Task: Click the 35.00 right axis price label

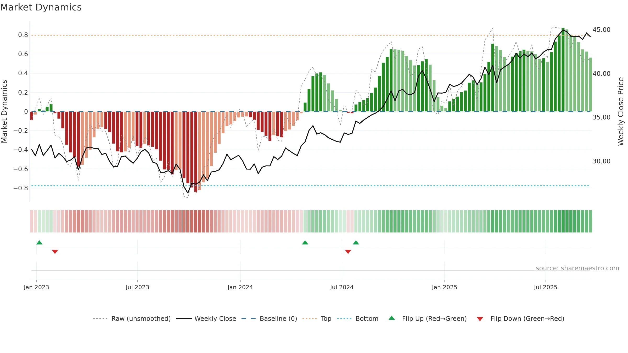Action: [602, 117]
